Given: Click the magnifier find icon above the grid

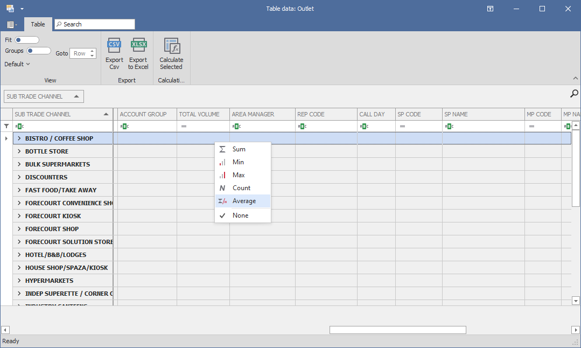Looking at the screenshot, I should (574, 94).
